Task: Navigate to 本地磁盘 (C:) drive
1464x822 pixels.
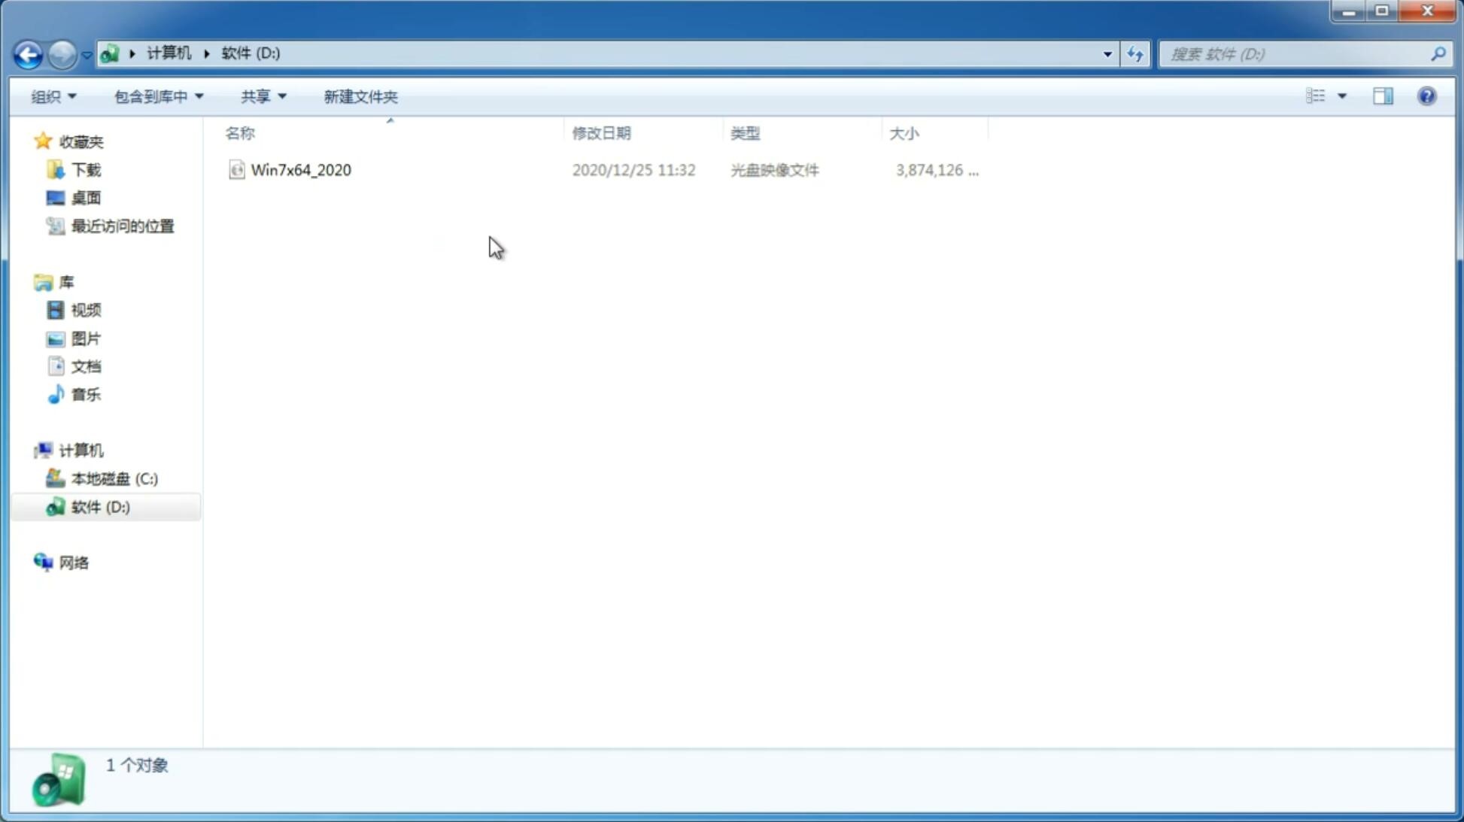Action: [x=114, y=478]
